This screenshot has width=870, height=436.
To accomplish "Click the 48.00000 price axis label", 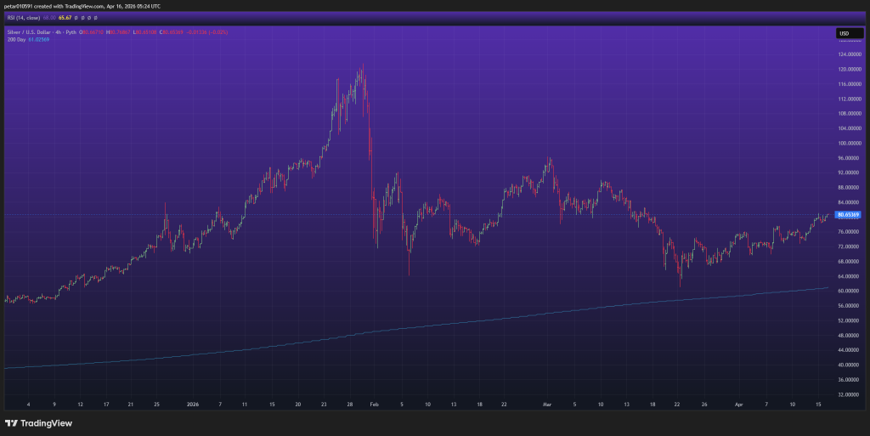I will [x=850, y=335].
